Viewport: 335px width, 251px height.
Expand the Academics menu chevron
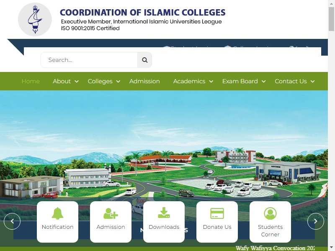pos(211,81)
